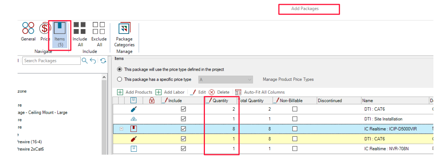The image size is (439, 158).
Task: Uncheck Include for NVR-708N row
Action: (x=183, y=149)
